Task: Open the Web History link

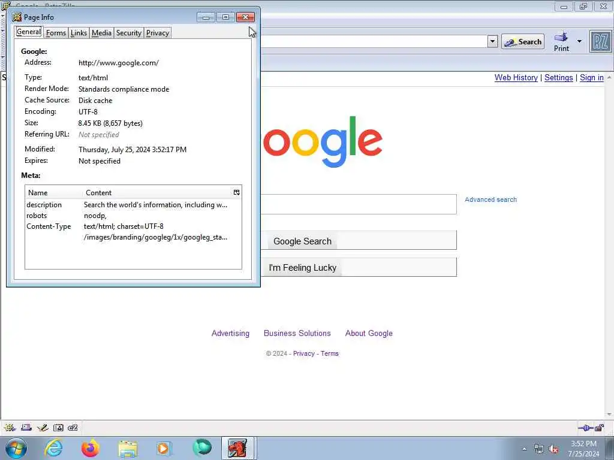Action: (516, 77)
